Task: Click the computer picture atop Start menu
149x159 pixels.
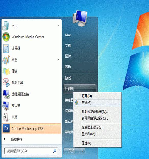Action: 80,18
